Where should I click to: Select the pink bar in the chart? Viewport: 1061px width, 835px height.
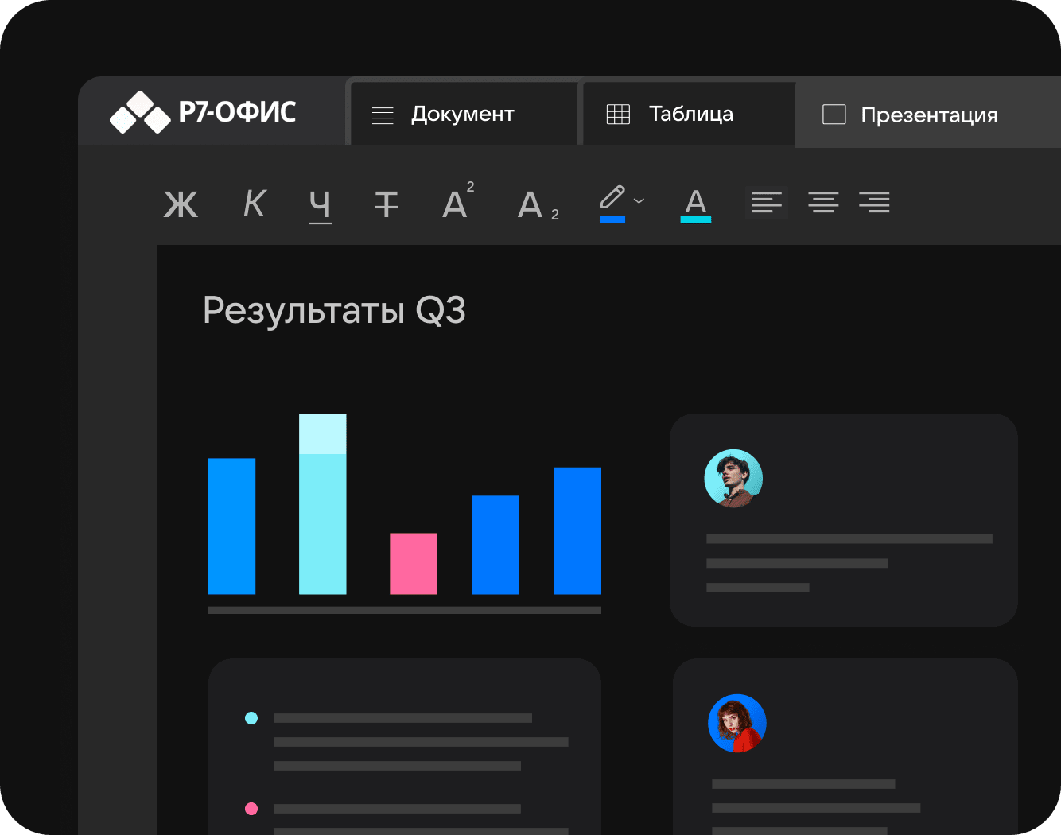click(x=413, y=563)
